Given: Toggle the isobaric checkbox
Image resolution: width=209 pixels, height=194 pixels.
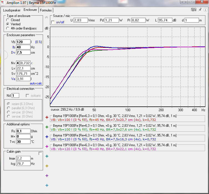Looking at the screenshot, I should 27,96.
